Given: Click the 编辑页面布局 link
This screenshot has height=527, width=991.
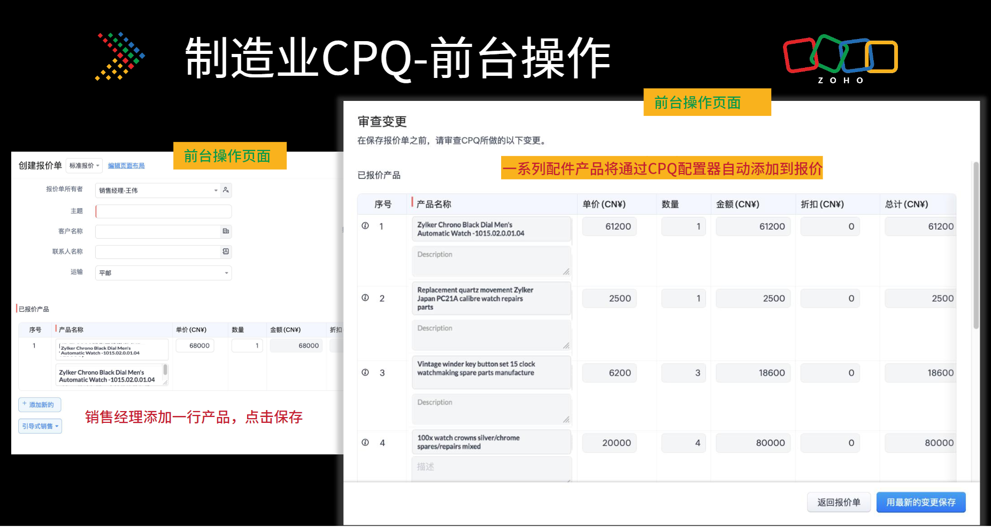Looking at the screenshot, I should click(x=126, y=166).
